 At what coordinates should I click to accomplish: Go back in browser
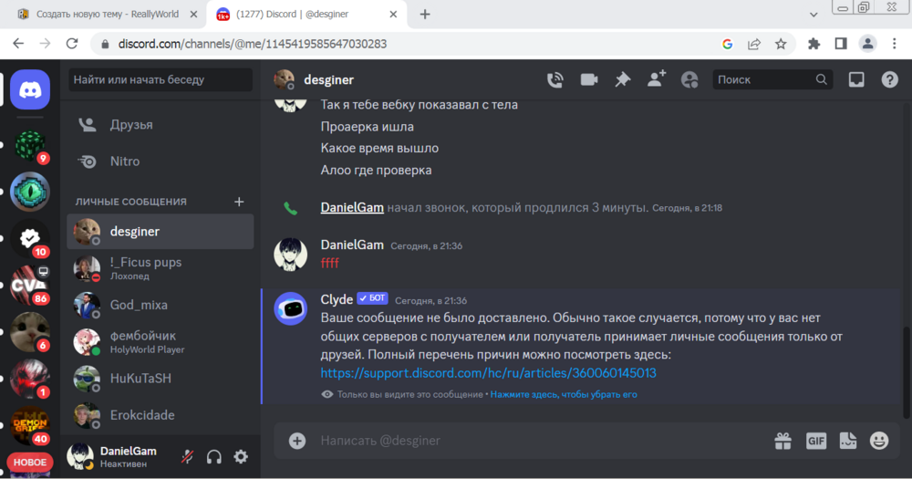[18, 44]
